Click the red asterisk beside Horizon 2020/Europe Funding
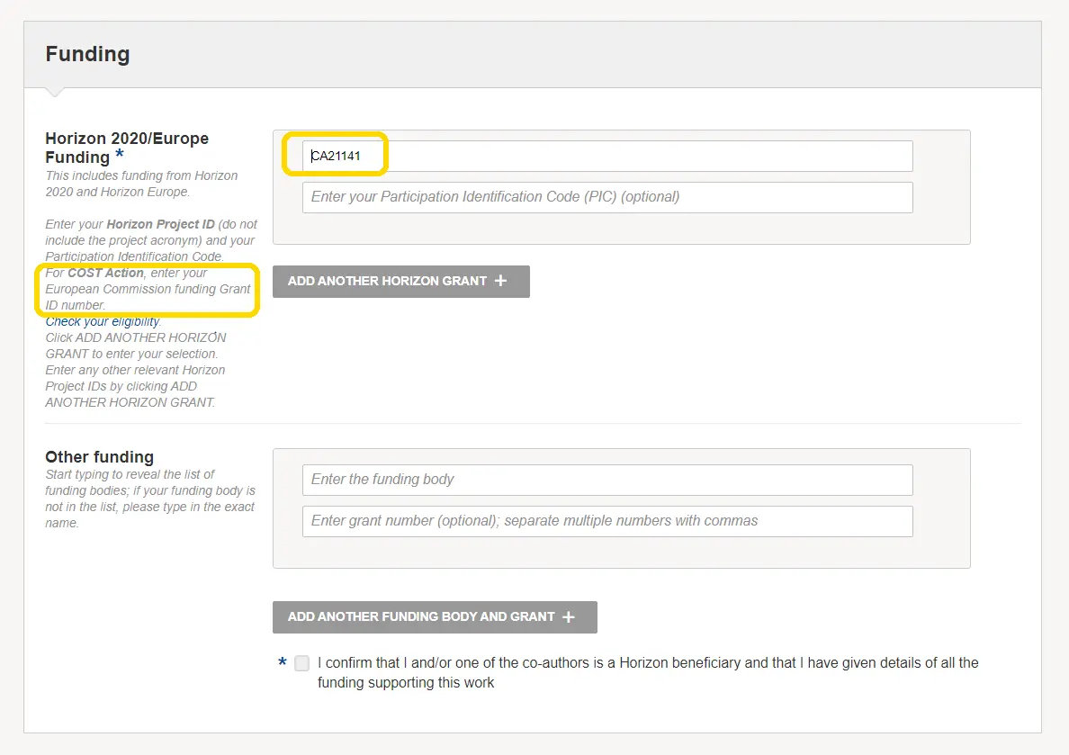 (x=118, y=155)
